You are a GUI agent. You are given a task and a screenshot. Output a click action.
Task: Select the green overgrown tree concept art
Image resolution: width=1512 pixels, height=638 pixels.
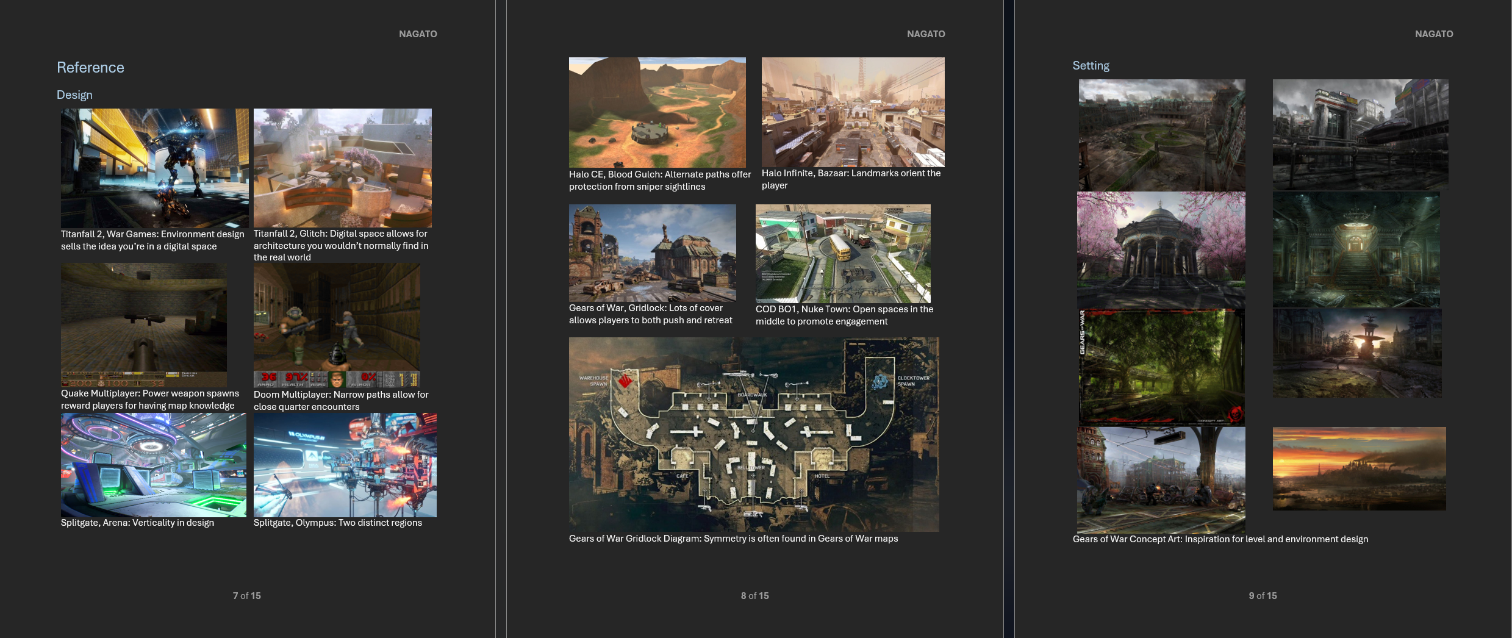coord(1161,367)
